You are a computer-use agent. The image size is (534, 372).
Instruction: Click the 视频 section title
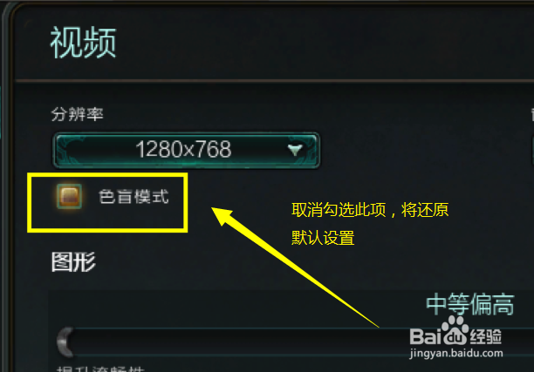[x=84, y=43]
